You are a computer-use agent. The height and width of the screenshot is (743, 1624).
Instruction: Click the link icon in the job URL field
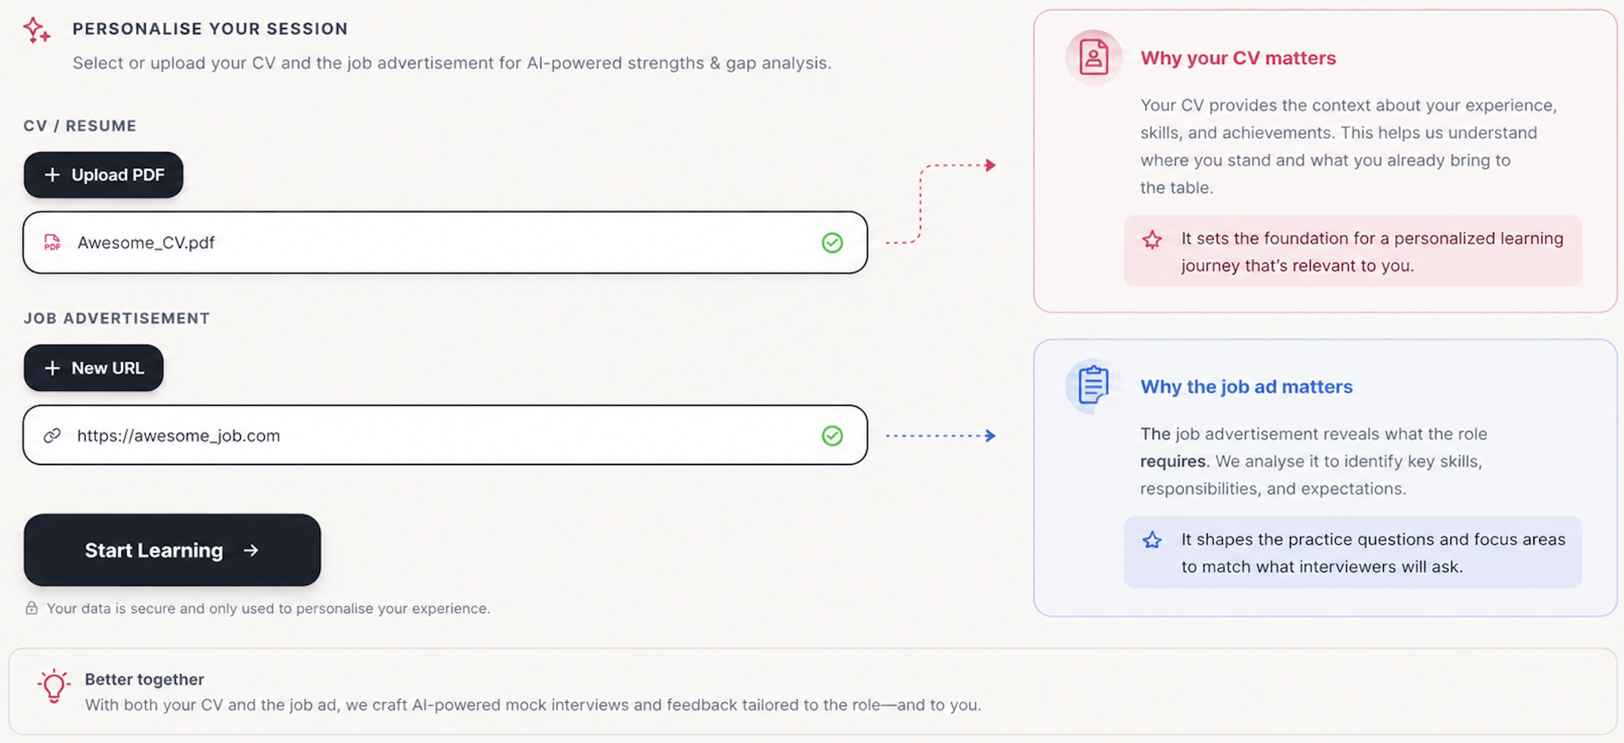[52, 436]
